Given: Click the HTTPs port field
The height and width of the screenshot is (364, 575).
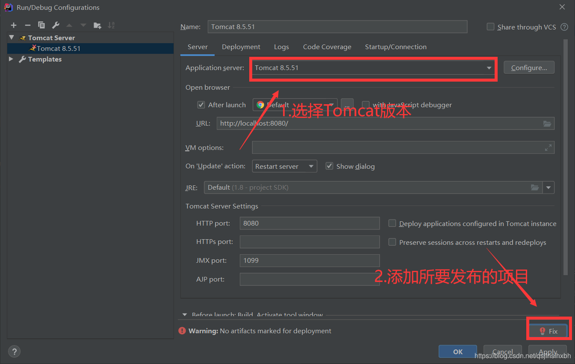Looking at the screenshot, I should [x=310, y=242].
